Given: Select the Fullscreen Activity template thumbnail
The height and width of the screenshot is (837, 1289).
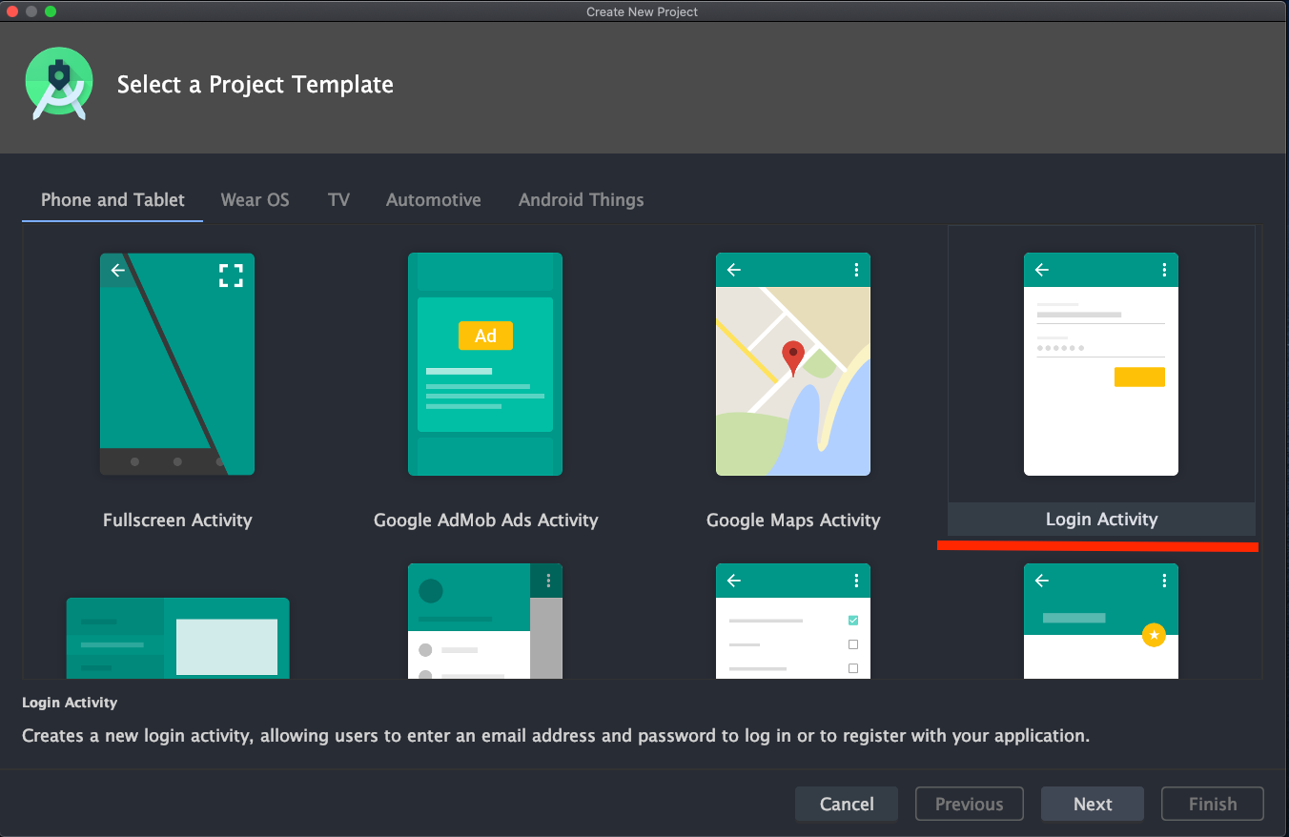Looking at the screenshot, I should (x=177, y=364).
